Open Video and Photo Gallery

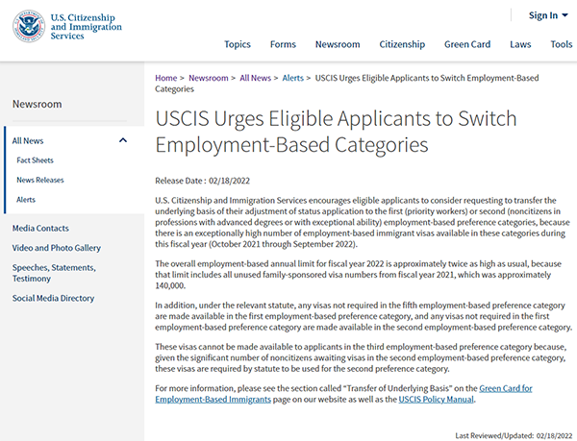[57, 248]
